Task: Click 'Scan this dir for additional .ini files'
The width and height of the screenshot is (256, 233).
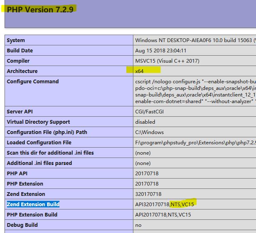Action: point(50,153)
